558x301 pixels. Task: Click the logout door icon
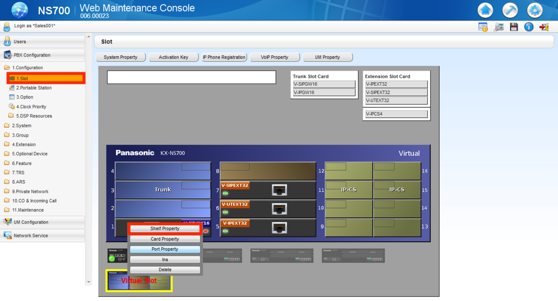coord(544,27)
